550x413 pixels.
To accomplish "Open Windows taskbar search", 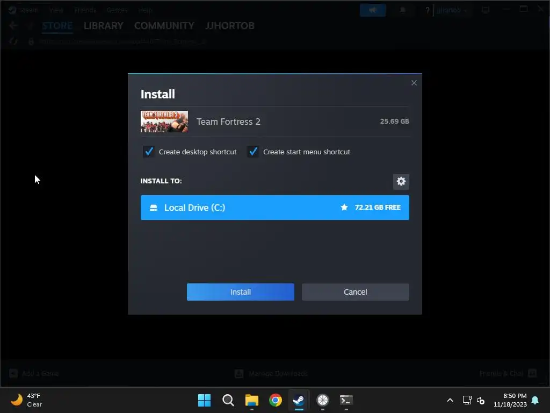I will click(228, 400).
